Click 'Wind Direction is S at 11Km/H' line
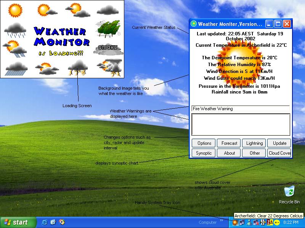305x228 pixels. point(239,71)
